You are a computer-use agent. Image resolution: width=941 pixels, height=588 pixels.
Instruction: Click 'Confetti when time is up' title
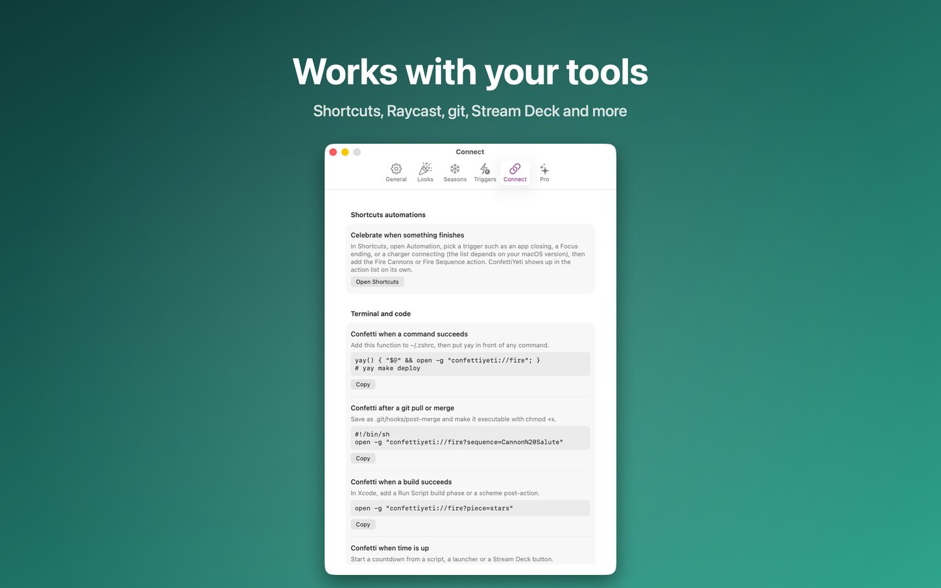pyautogui.click(x=390, y=547)
